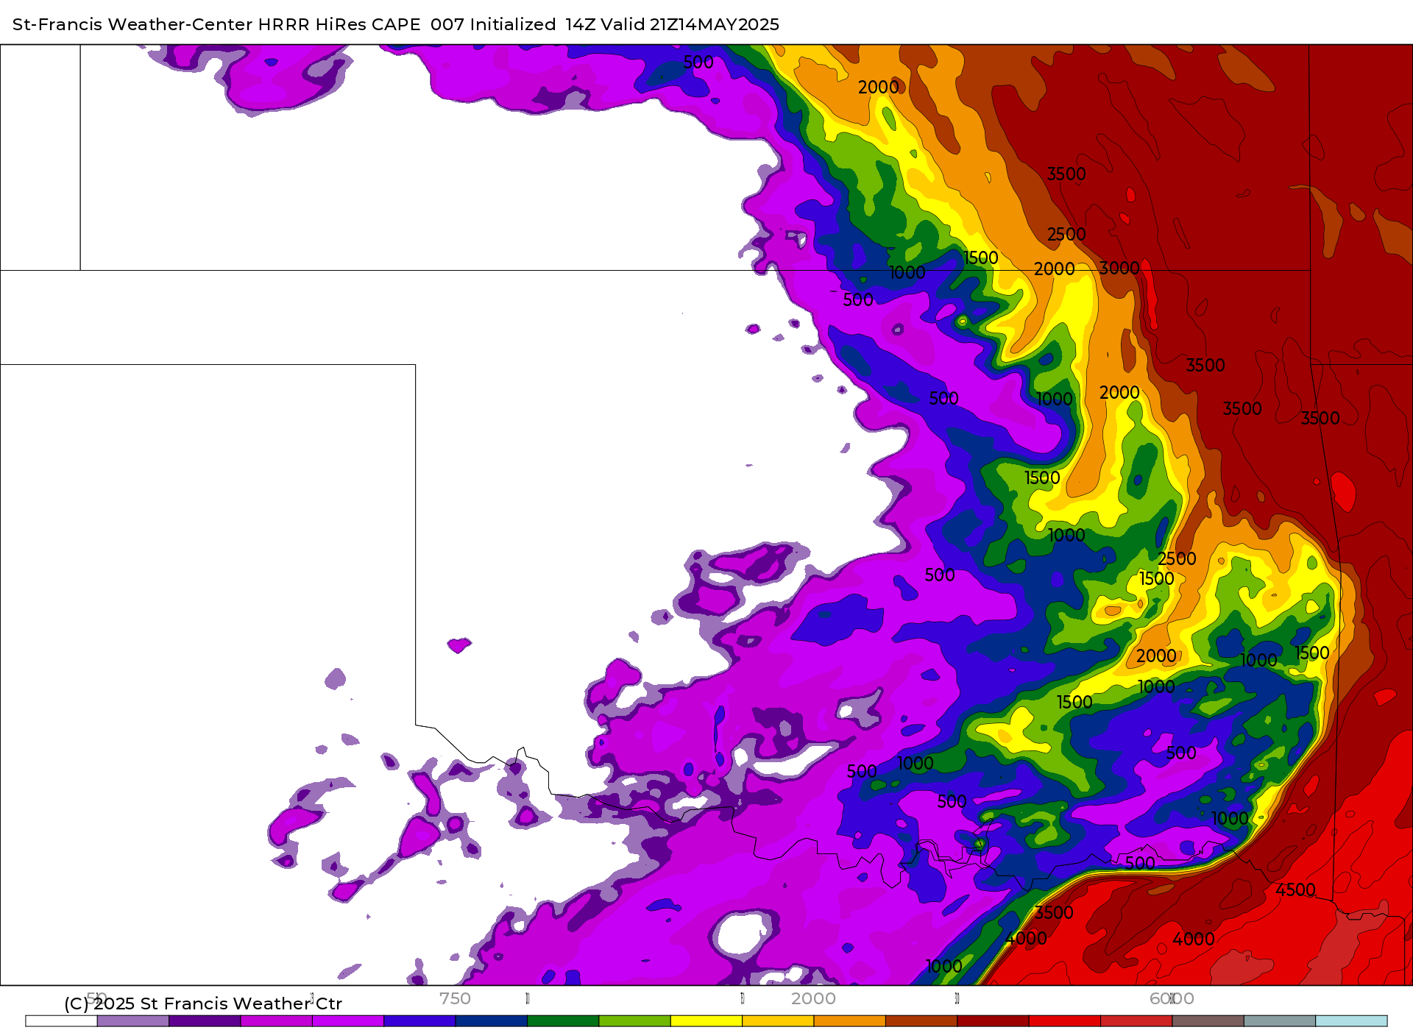The image size is (1413, 1030).
Task: Click the navy blue legend swatch
Action: click(x=492, y=1021)
